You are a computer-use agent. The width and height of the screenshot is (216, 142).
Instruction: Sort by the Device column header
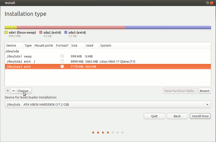coord(14,45)
